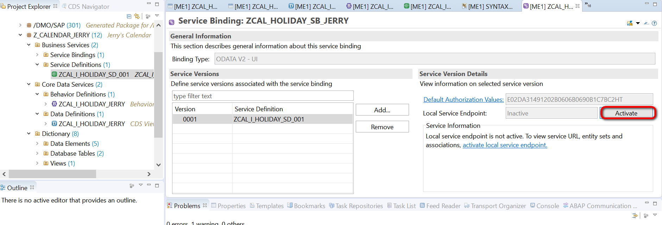Click the focus-on-active-task icon in Problems toolbar

[x=646, y=215]
